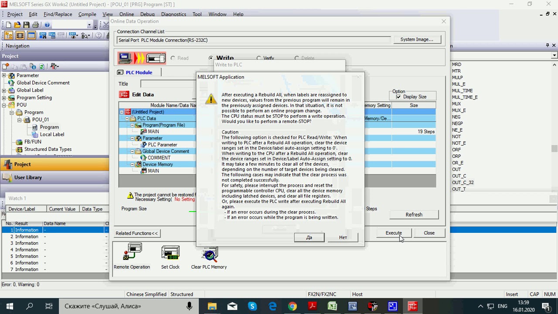Click the Print toolbar icon
Screen dimensions: 558x314
click(35, 25)
